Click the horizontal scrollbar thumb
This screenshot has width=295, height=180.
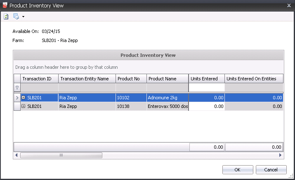pyautogui.click(x=61, y=155)
